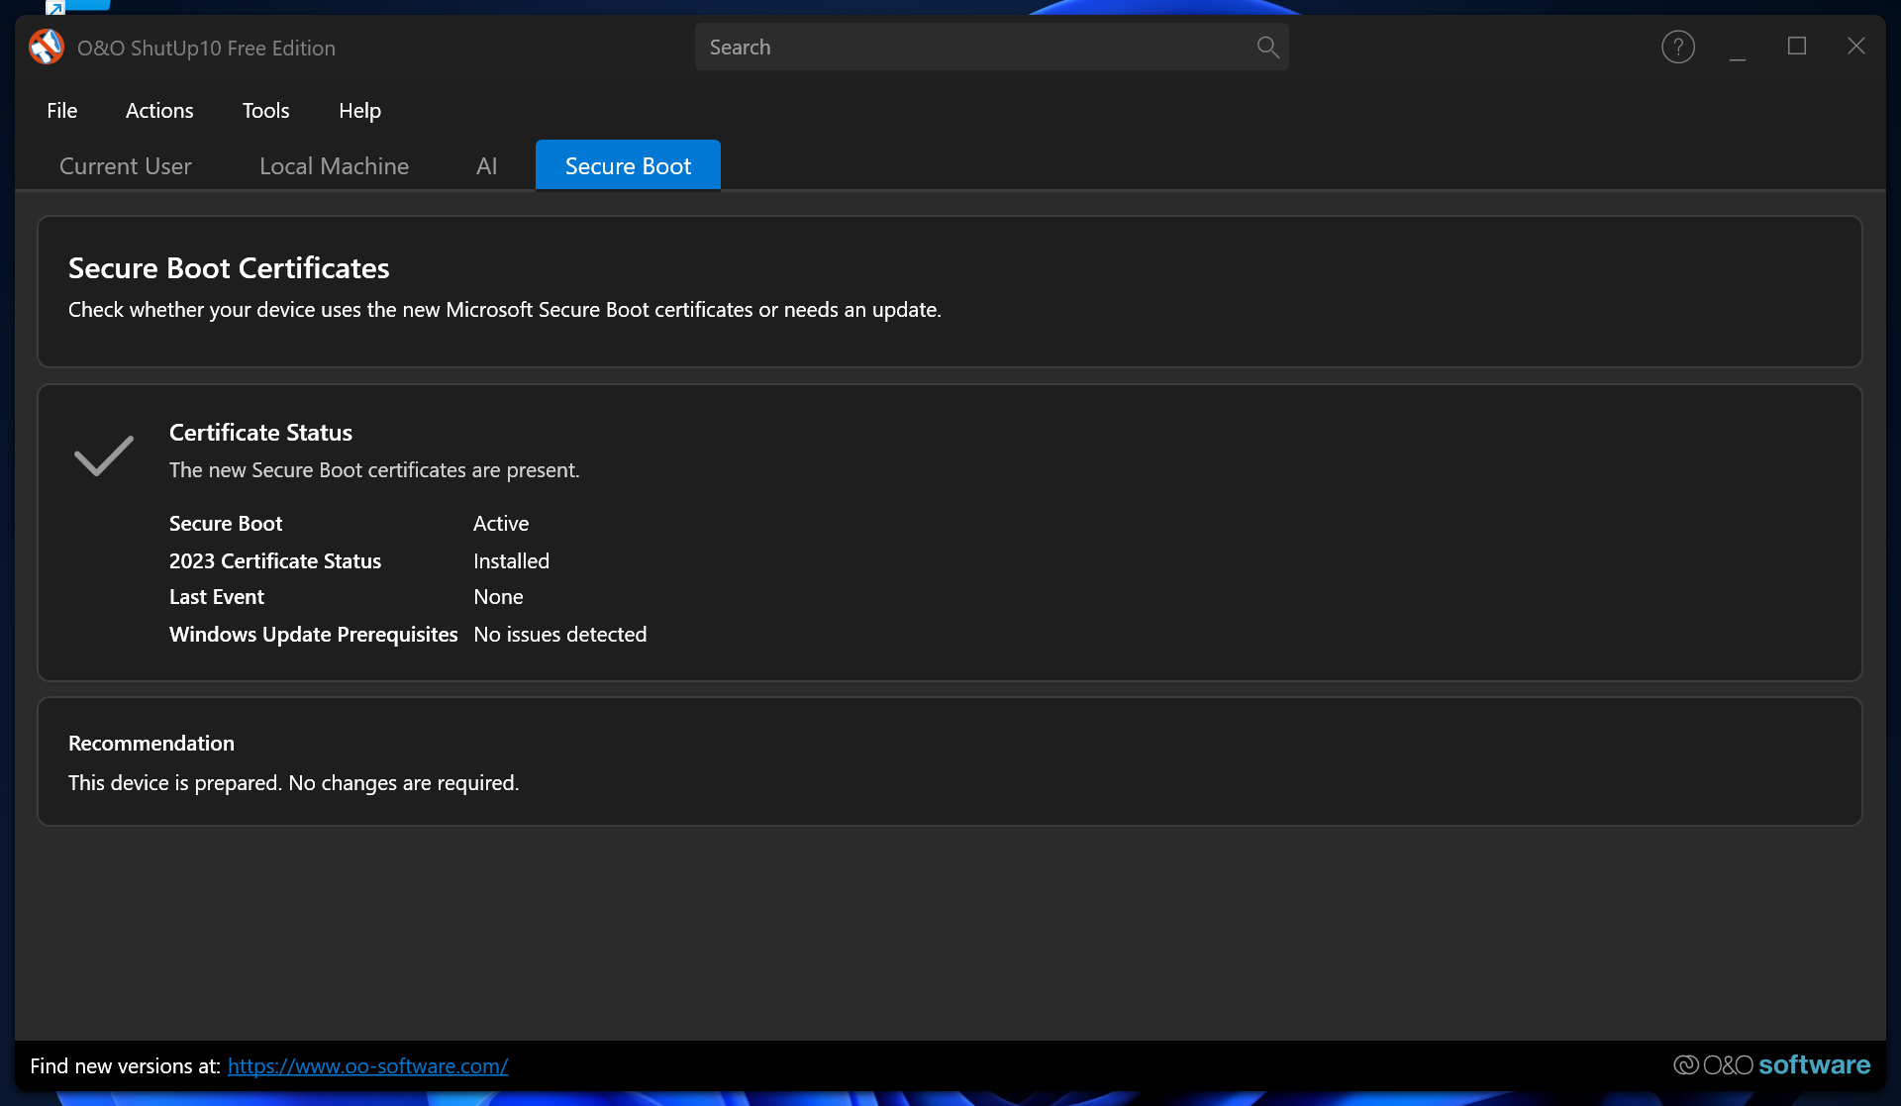Click the O&O software logo in footer

[x=1771, y=1064]
